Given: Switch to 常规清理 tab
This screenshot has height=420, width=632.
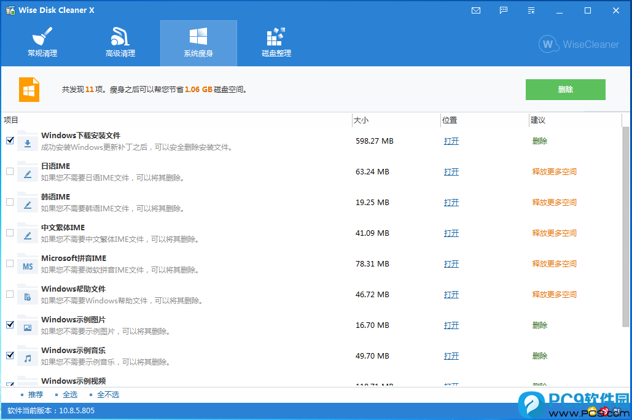Looking at the screenshot, I should tap(42, 43).
